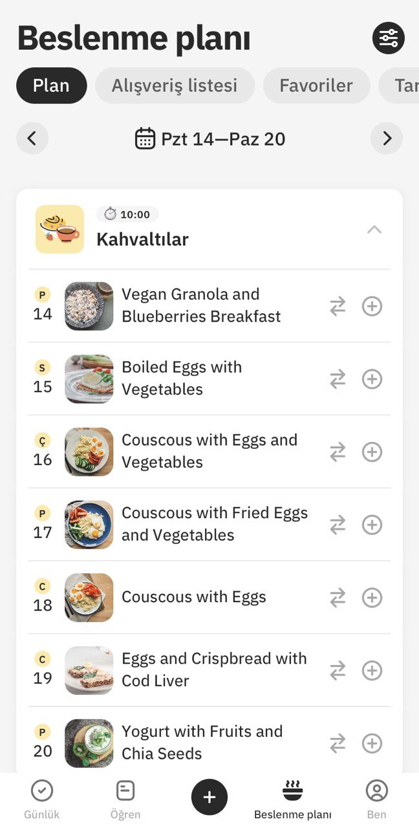Open the Öğren section
Image resolution: width=419 pixels, height=828 pixels.
pyautogui.click(x=125, y=799)
